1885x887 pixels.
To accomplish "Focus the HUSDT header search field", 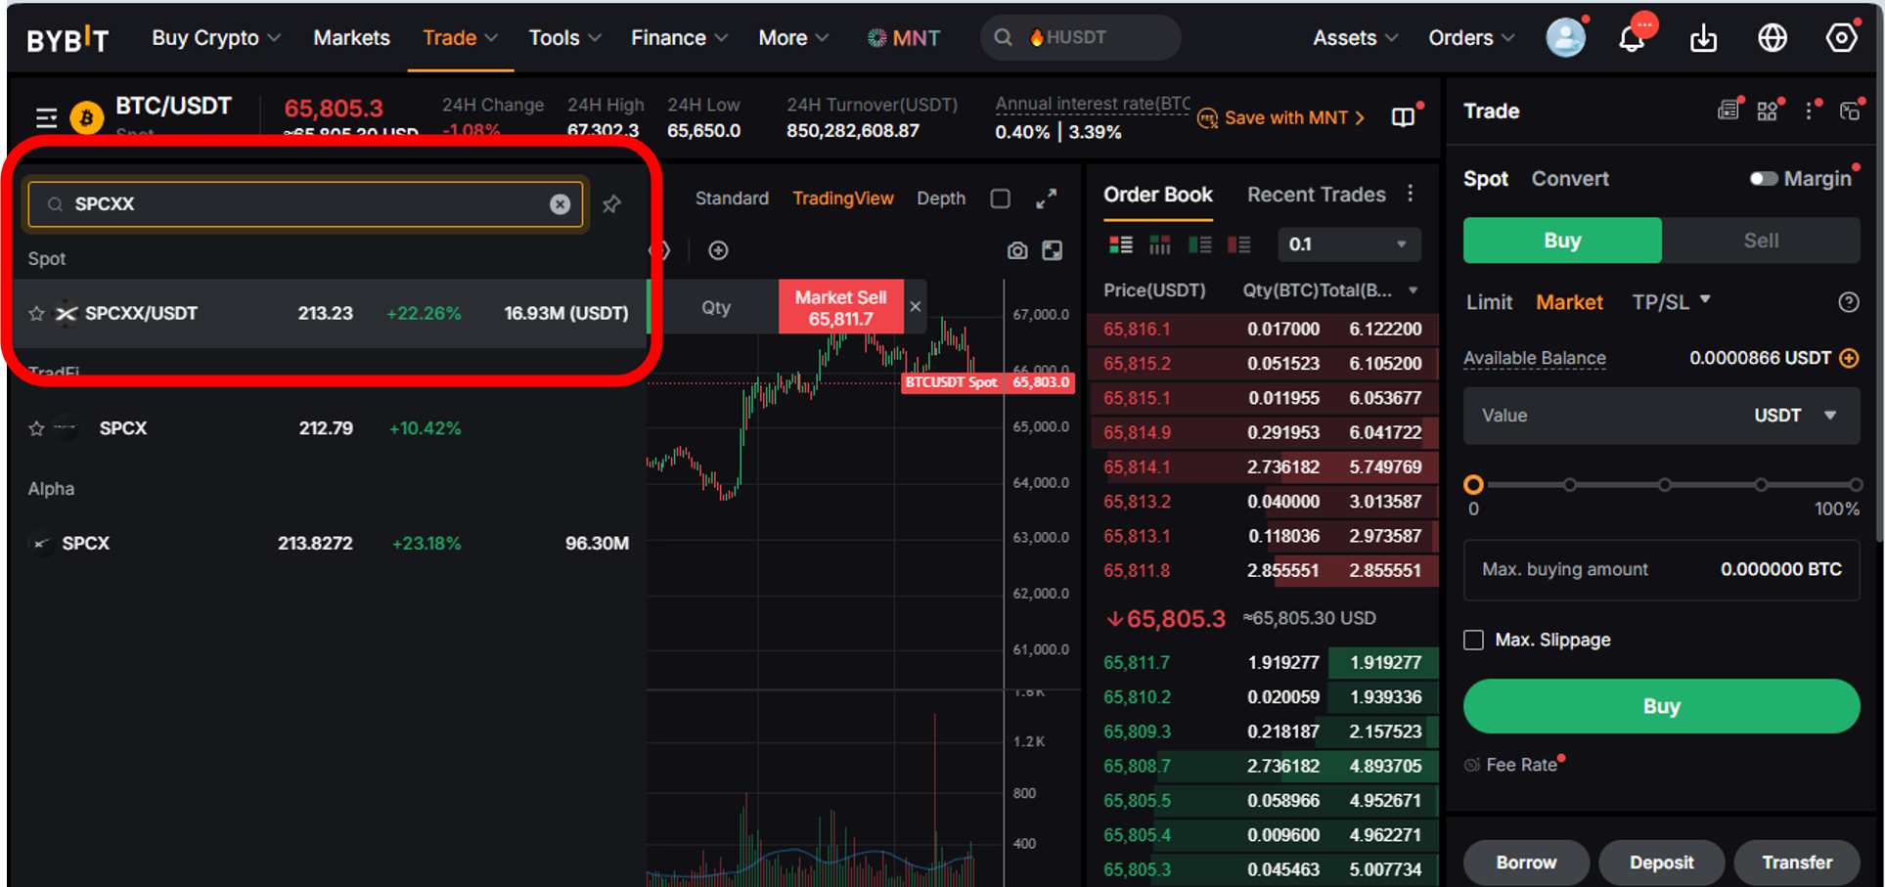I will (1080, 37).
